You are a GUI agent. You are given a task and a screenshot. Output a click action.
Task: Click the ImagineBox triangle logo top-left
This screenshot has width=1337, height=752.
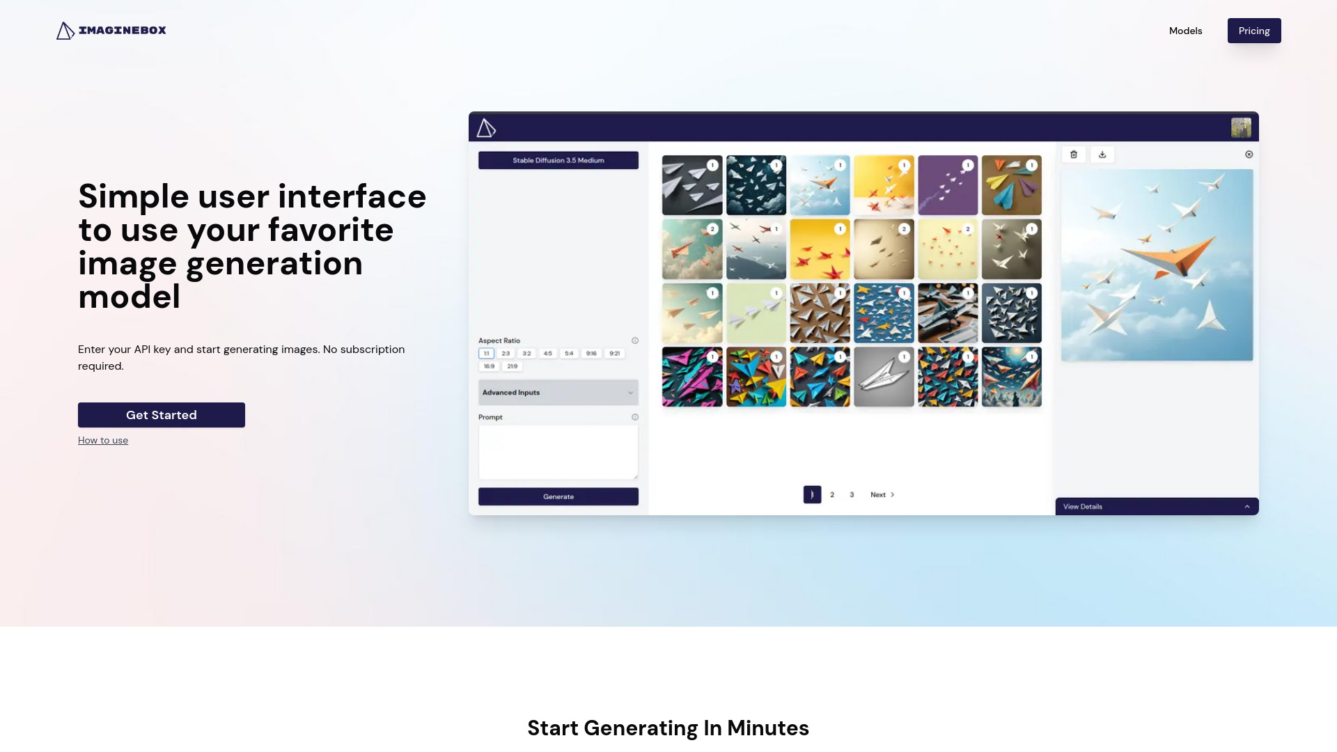click(x=63, y=31)
